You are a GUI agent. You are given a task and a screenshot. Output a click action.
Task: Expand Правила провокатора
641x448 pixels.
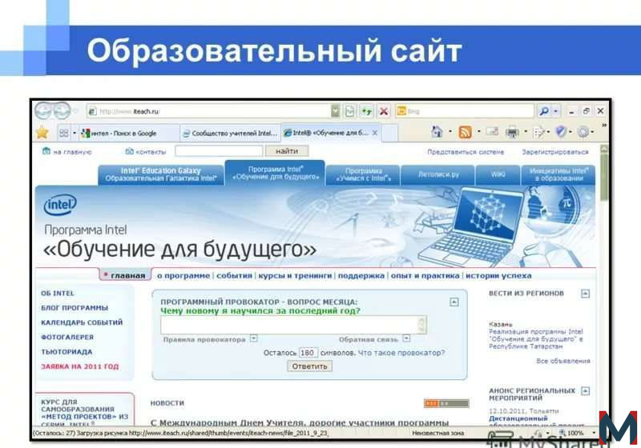click(254, 338)
